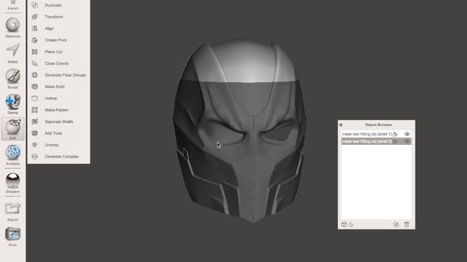This screenshot has height=262, width=467.
Task: Click the Object Browser title bar
Action: coord(377,124)
